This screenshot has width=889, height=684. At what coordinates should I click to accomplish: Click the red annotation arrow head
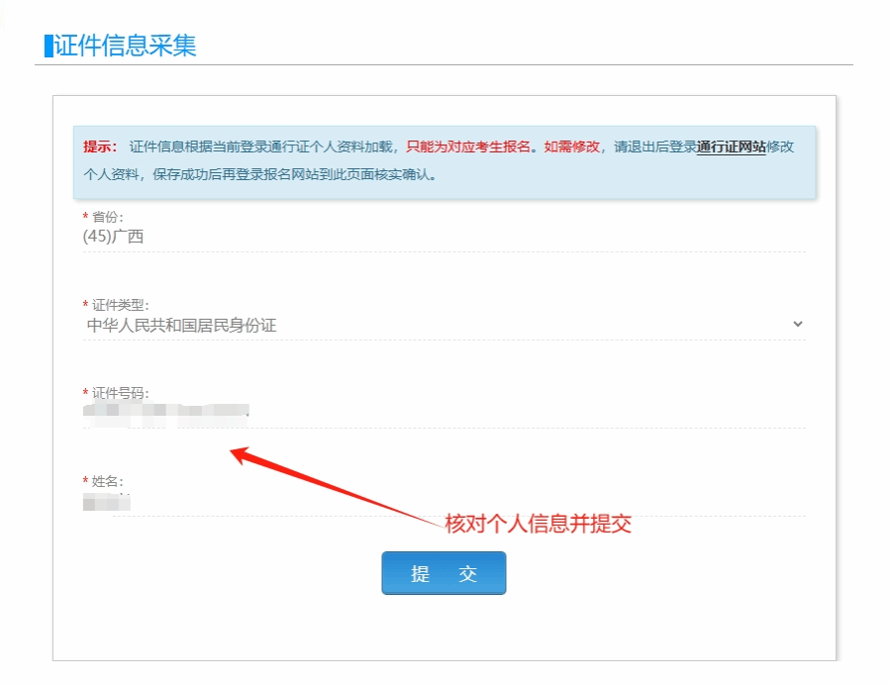tap(236, 453)
